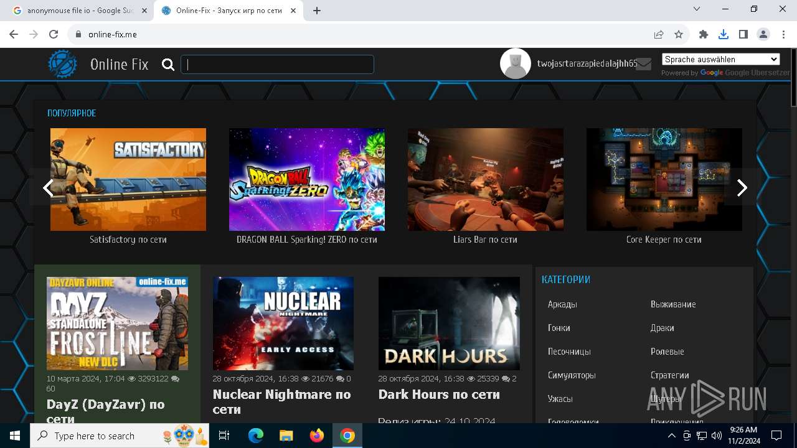Viewport: 797px width, 448px height.
Task: Open the Nuclear Nightmare по сети title
Action: point(282,402)
